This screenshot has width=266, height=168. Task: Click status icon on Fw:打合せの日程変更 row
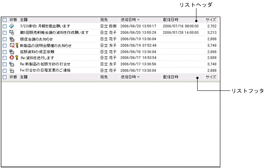point(12,70)
